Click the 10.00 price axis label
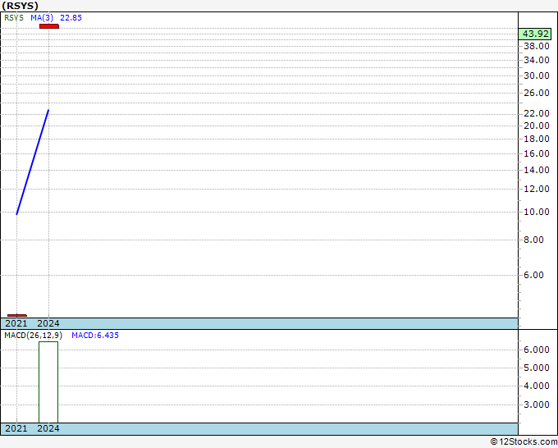The width and height of the screenshot is (558, 448). (537, 212)
